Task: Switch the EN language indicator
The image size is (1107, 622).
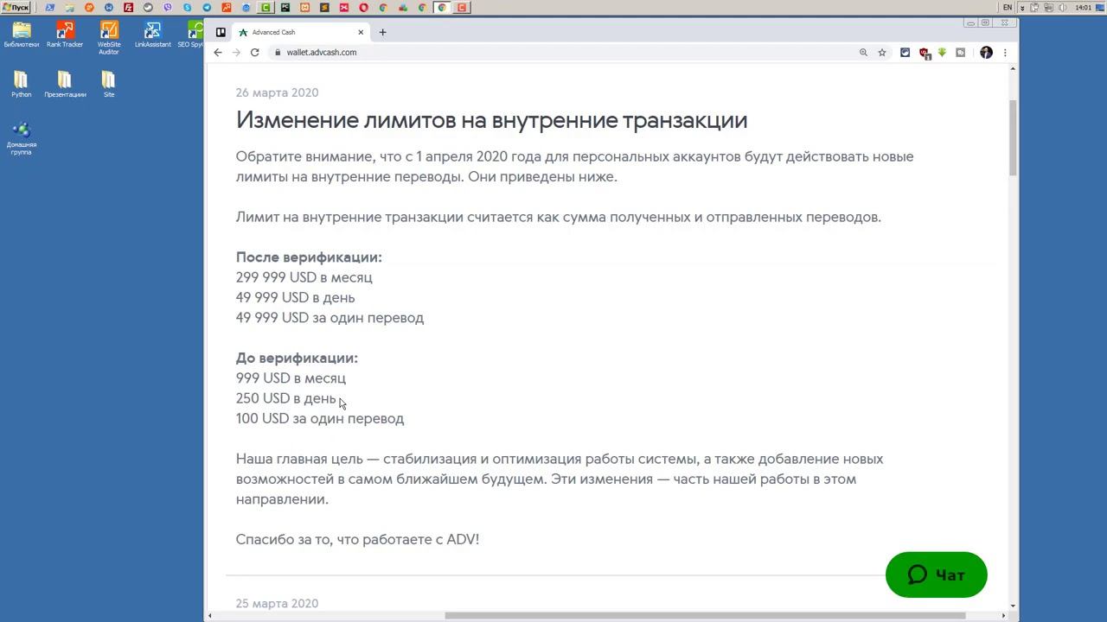Action: 1008,8
